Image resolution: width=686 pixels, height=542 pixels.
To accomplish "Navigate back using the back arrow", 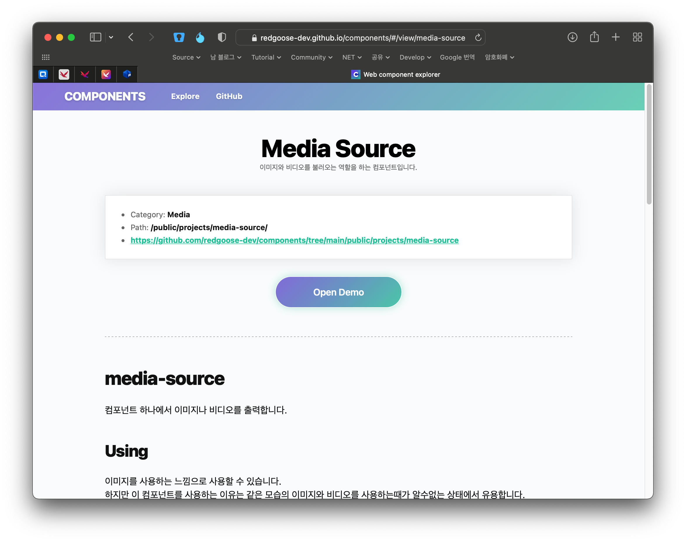I will tap(131, 37).
